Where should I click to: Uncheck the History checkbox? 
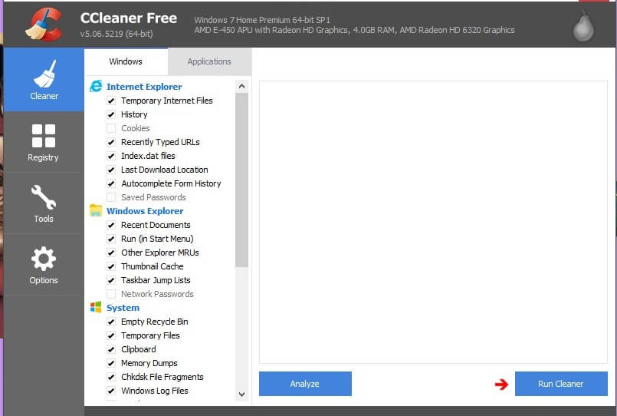(111, 114)
